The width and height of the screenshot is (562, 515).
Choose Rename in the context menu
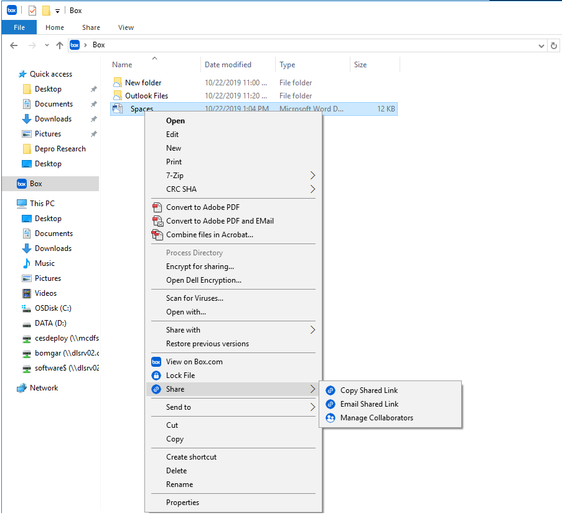(179, 484)
